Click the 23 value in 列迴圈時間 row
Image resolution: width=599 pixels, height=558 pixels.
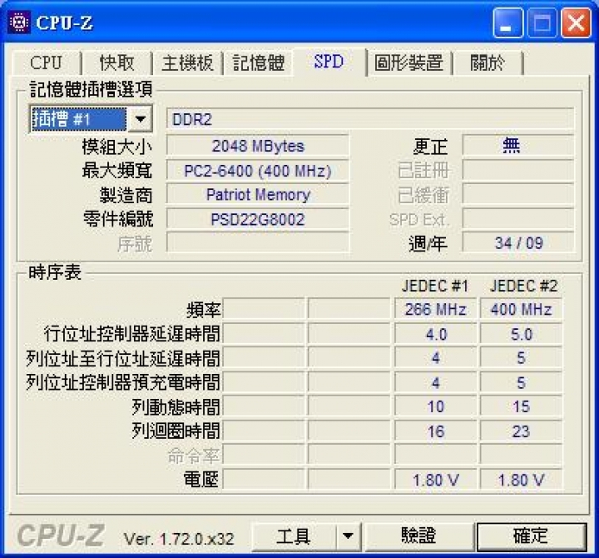pyautogui.click(x=521, y=431)
